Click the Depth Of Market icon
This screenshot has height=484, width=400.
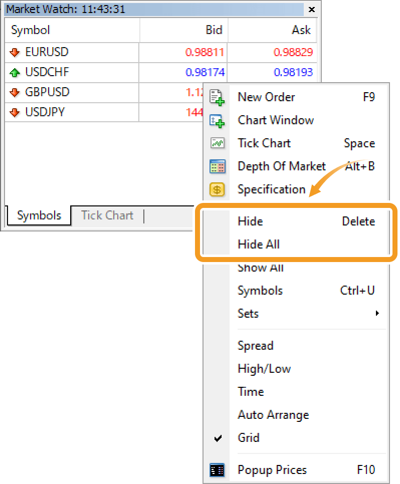[x=217, y=166]
